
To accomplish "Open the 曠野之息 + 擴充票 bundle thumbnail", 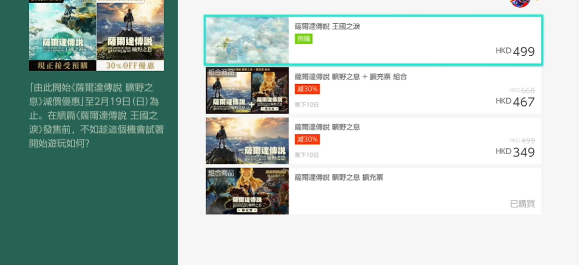I will click(x=247, y=91).
